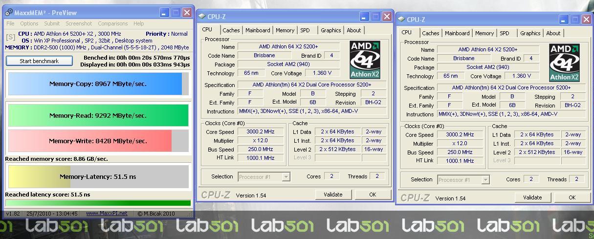
Task: Minimize the MaxxMEM² window
Action: pos(164,13)
